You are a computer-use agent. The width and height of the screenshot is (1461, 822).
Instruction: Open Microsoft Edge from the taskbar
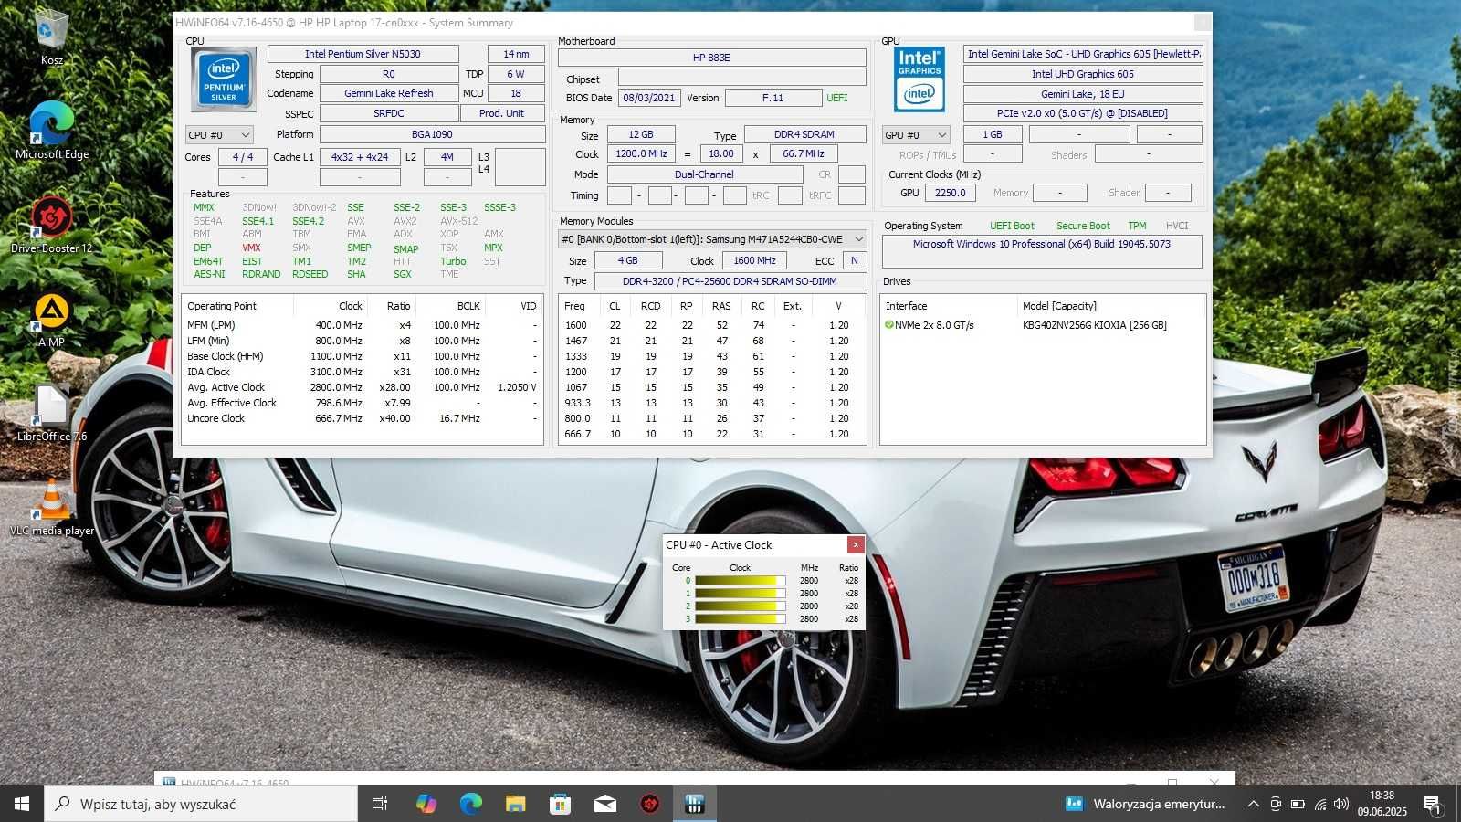470,804
